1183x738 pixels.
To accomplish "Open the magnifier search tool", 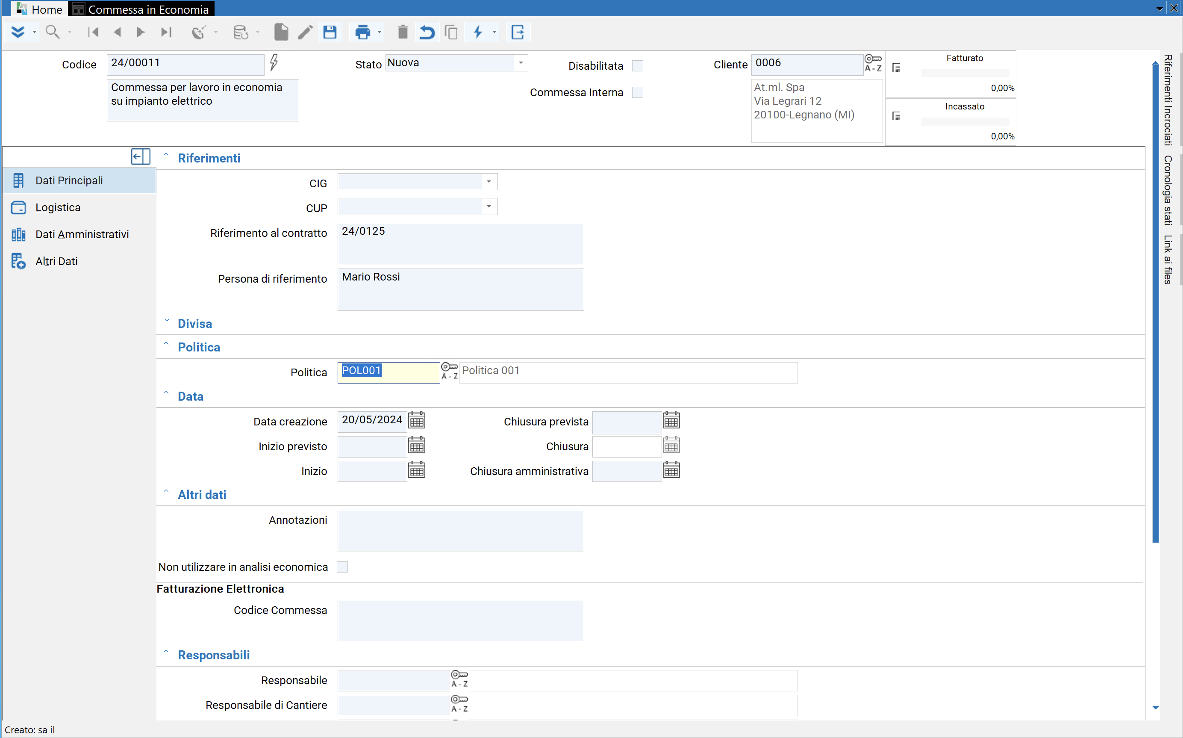I will (x=52, y=32).
